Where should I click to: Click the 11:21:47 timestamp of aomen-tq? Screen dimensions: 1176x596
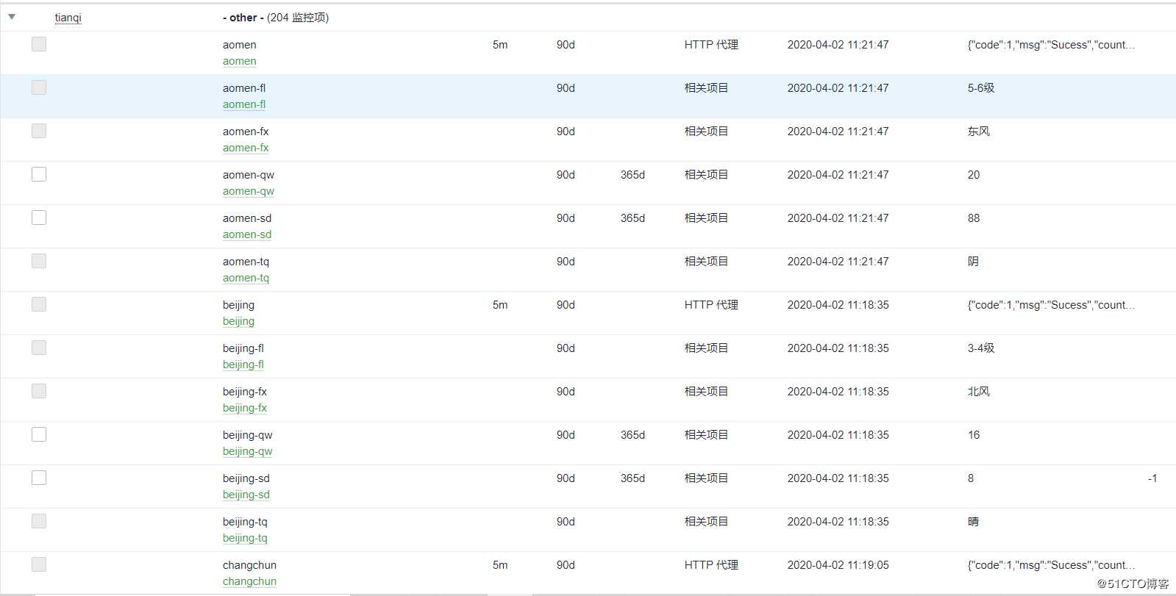click(x=838, y=262)
